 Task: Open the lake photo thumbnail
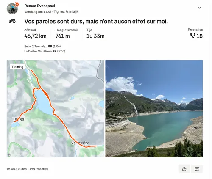154,109
